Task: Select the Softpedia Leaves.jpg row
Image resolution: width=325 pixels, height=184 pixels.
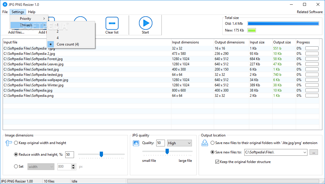Action: point(161,64)
